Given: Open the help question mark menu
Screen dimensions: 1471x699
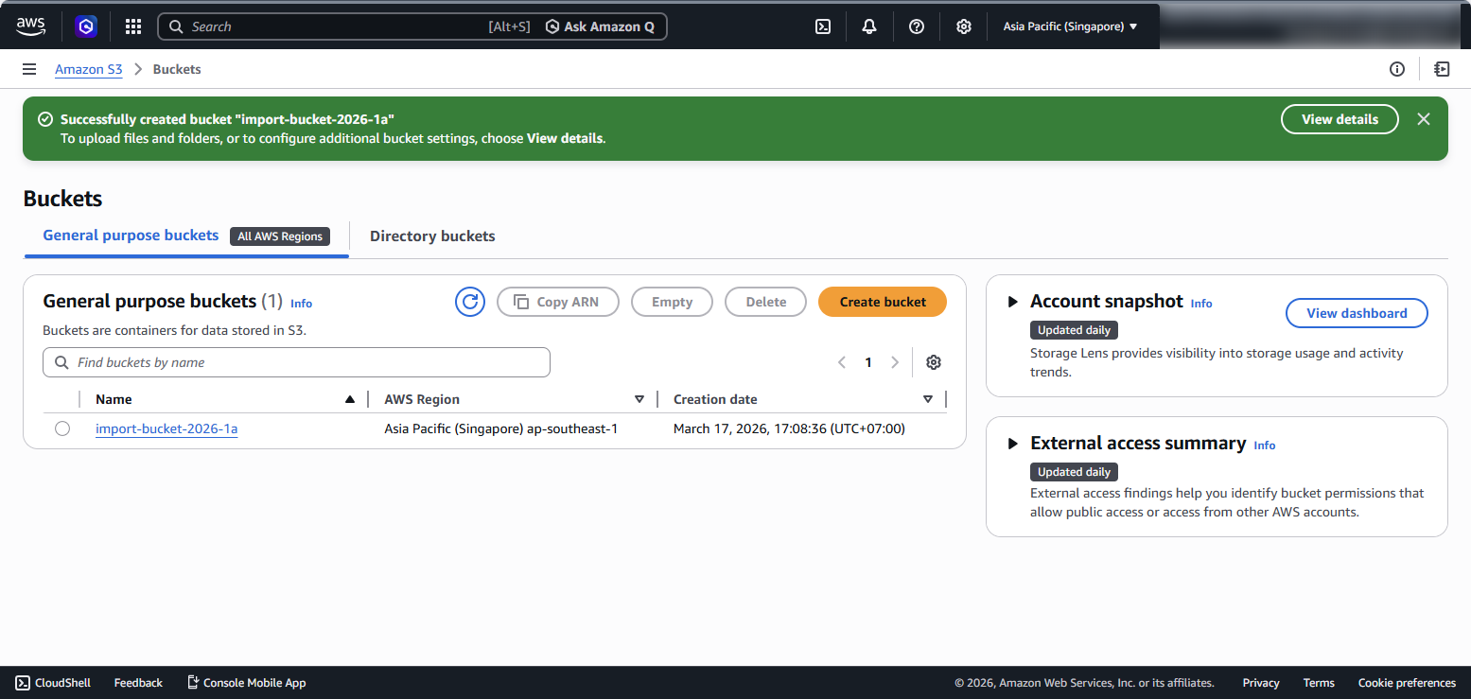Looking at the screenshot, I should pyautogui.click(x=917, y=26).
